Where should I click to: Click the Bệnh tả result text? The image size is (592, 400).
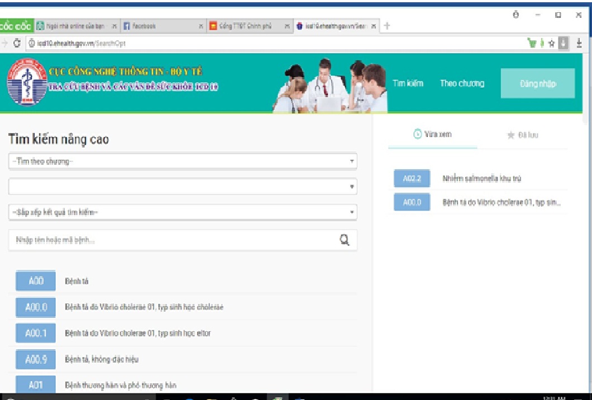[77, 281]
